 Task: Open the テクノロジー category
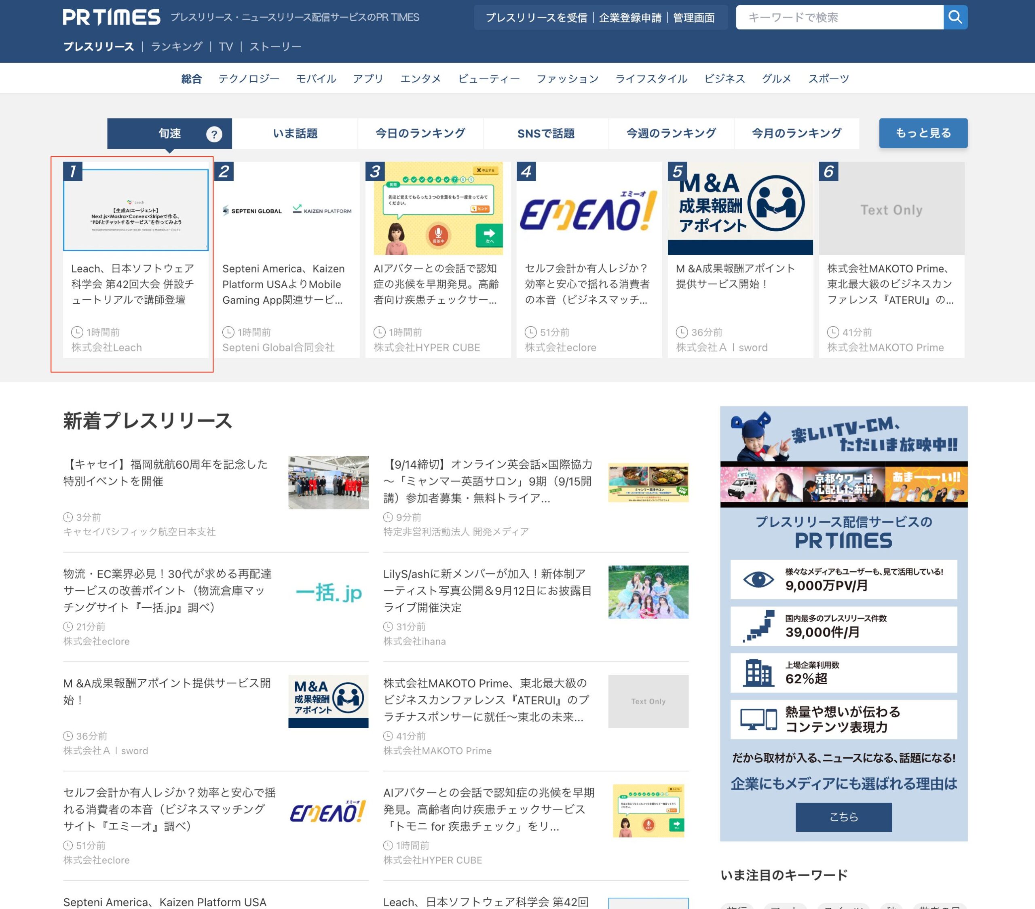click(248, 78)
